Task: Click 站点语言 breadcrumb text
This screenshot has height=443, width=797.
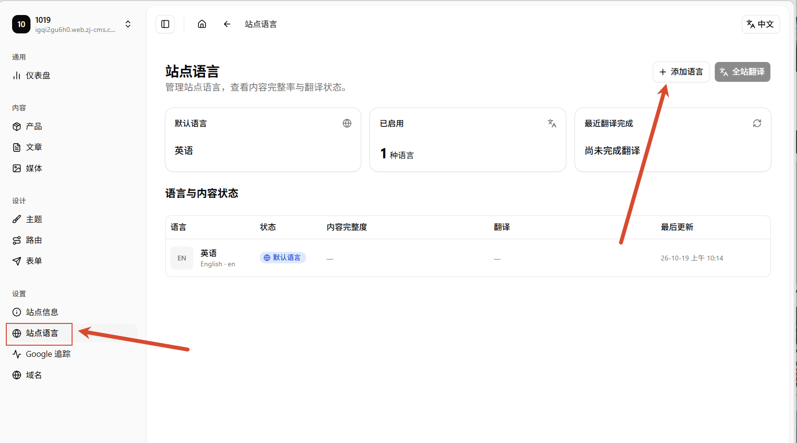Action: [x=261, y=24]
